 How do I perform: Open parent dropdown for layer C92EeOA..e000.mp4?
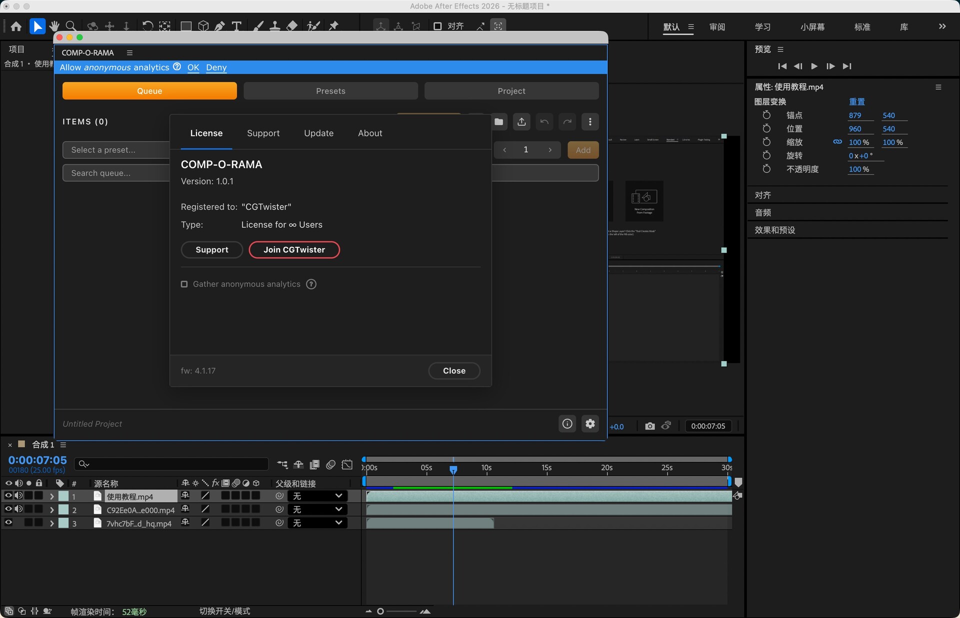tap(317, 509)
